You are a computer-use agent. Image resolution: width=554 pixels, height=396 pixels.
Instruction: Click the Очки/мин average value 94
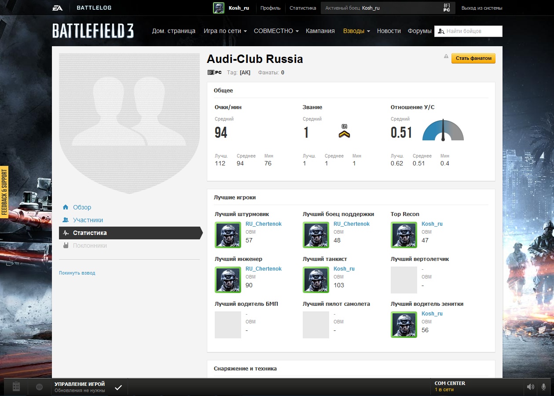coord(221,132)
